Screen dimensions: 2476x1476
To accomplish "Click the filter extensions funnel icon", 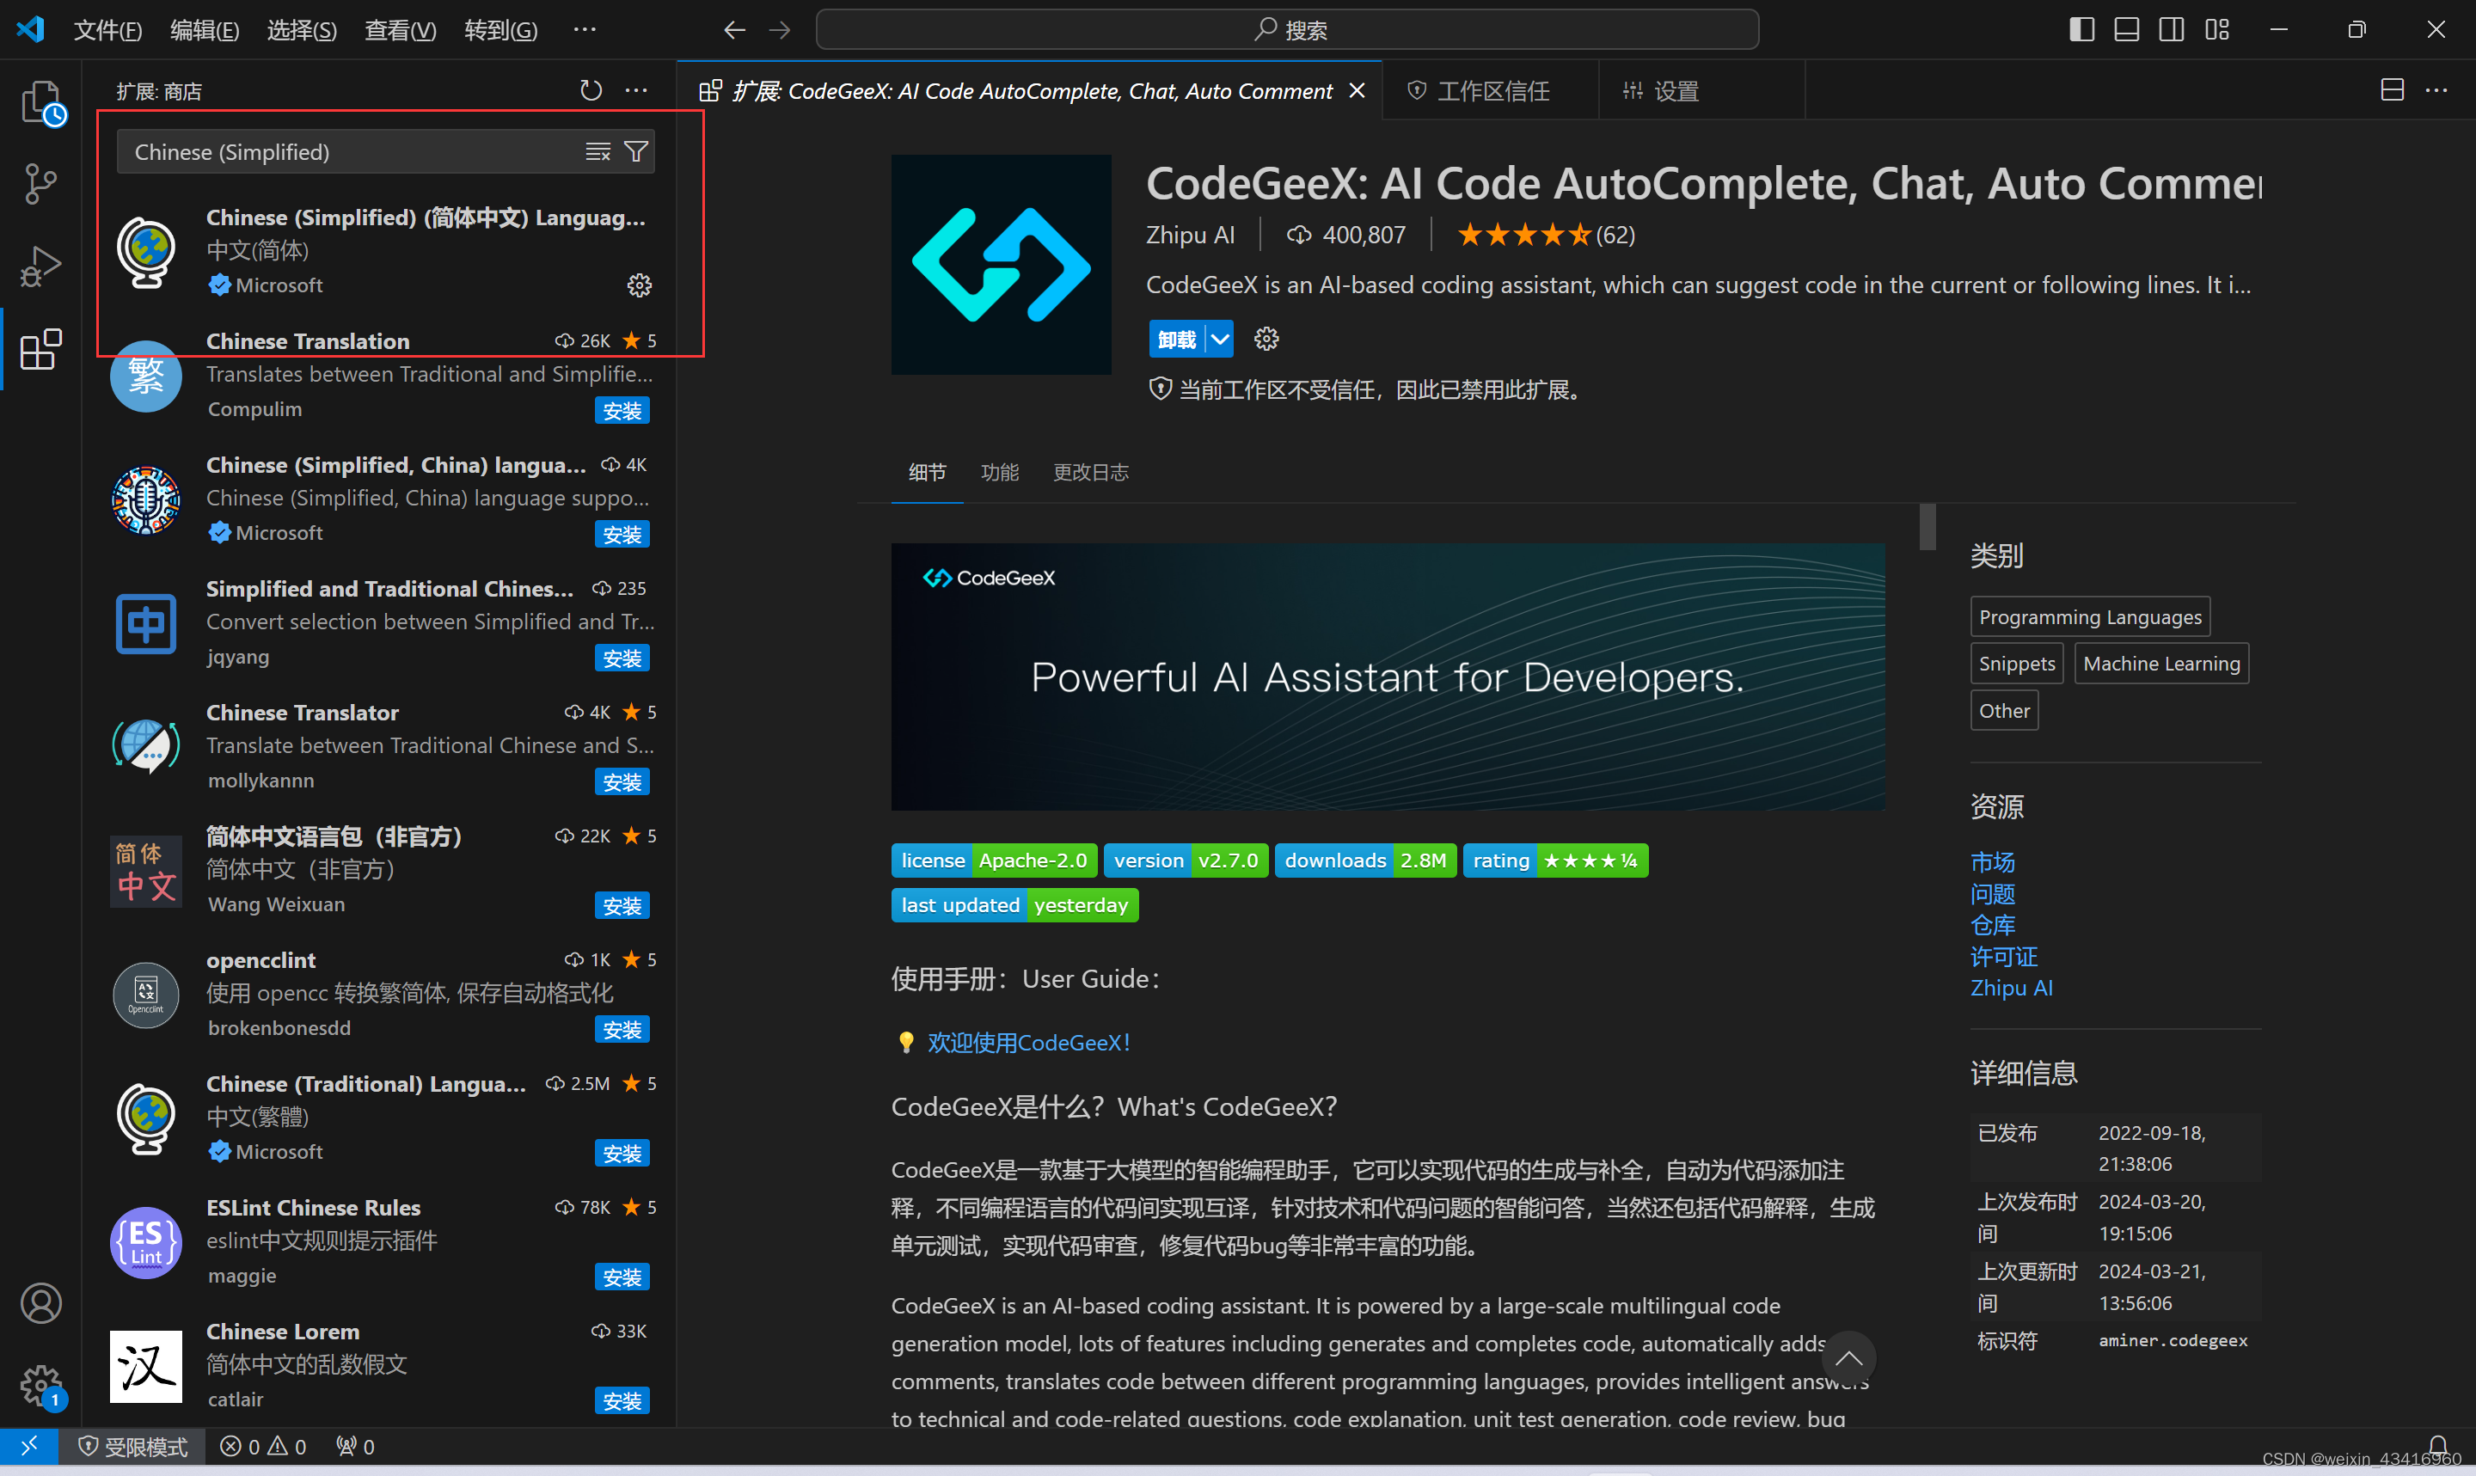I will click(x=636, y=151).
